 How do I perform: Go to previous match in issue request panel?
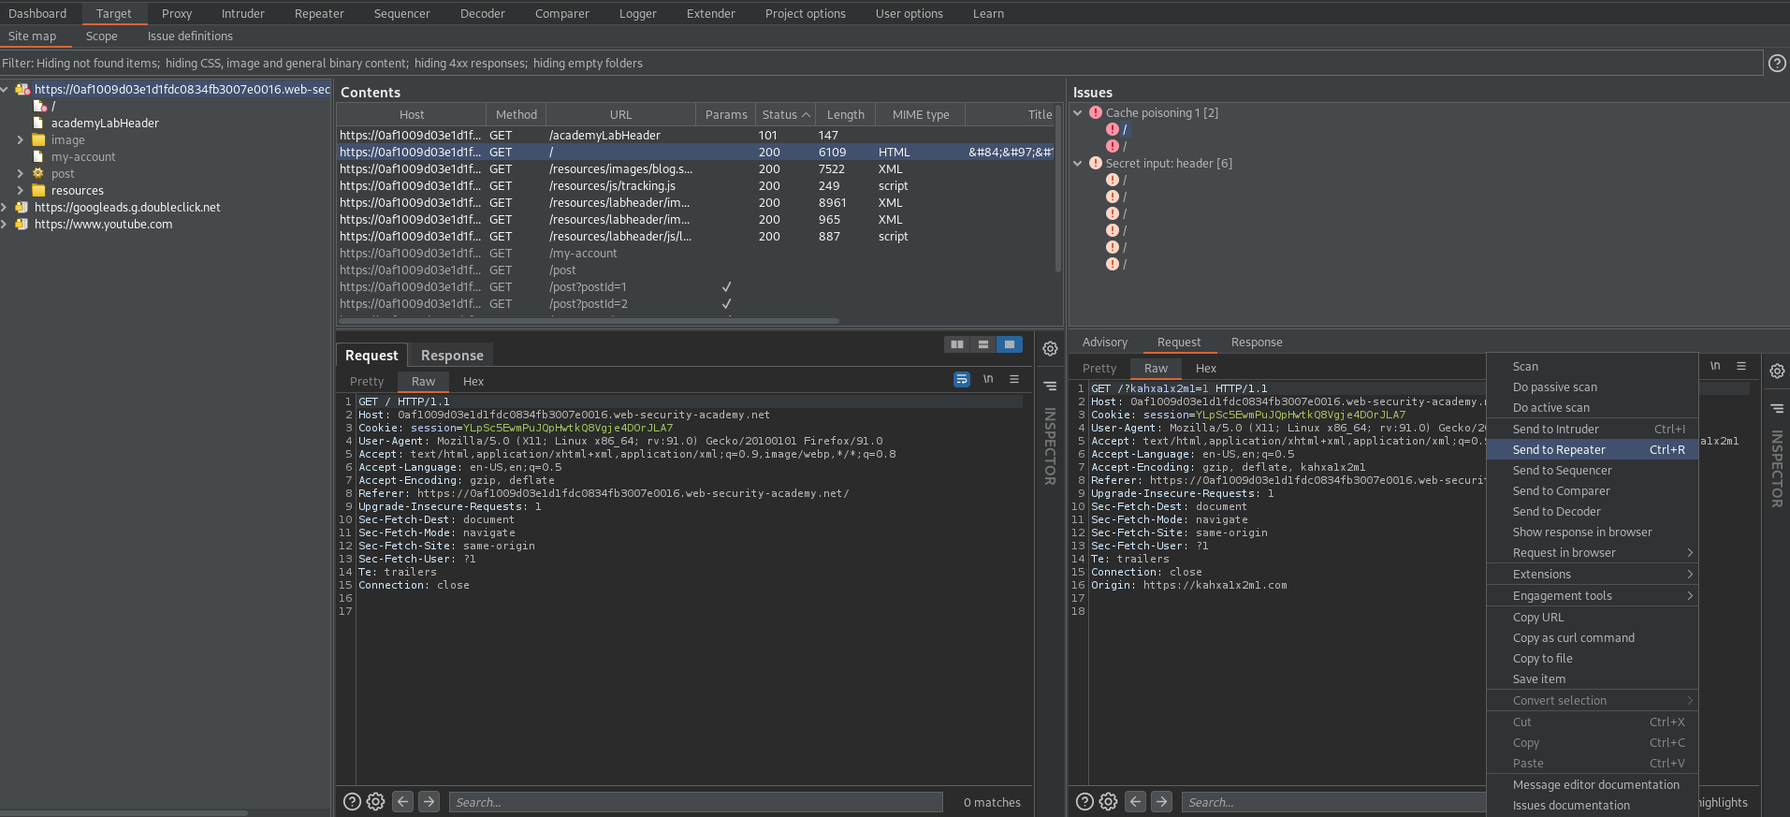(1135, 801)
